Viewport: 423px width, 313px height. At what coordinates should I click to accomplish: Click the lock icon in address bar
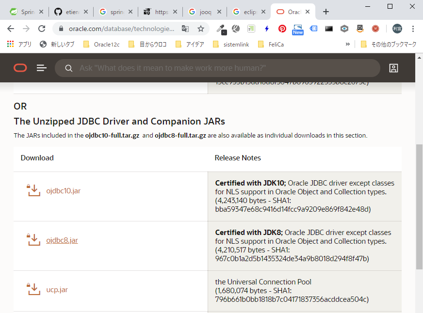(x=61, y=29)
